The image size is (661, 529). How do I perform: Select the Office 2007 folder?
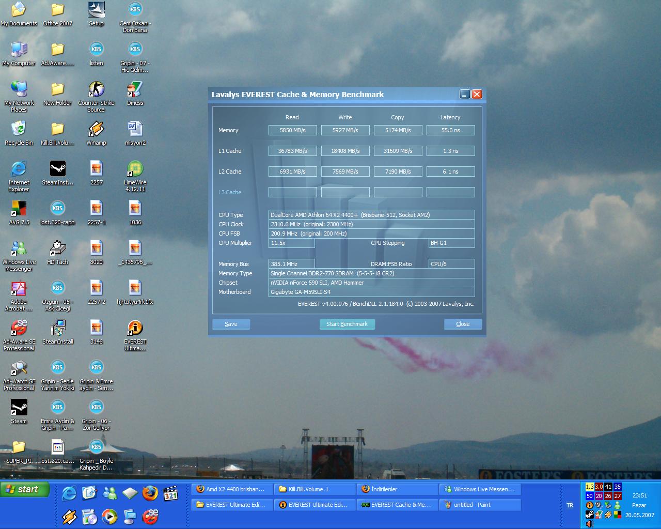click(x=57, y=14)
